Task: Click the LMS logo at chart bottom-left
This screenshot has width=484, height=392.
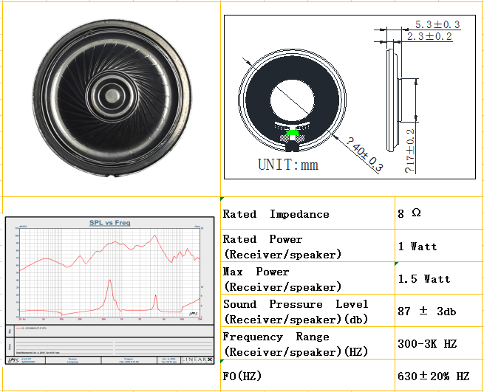Action: point(13,360)
